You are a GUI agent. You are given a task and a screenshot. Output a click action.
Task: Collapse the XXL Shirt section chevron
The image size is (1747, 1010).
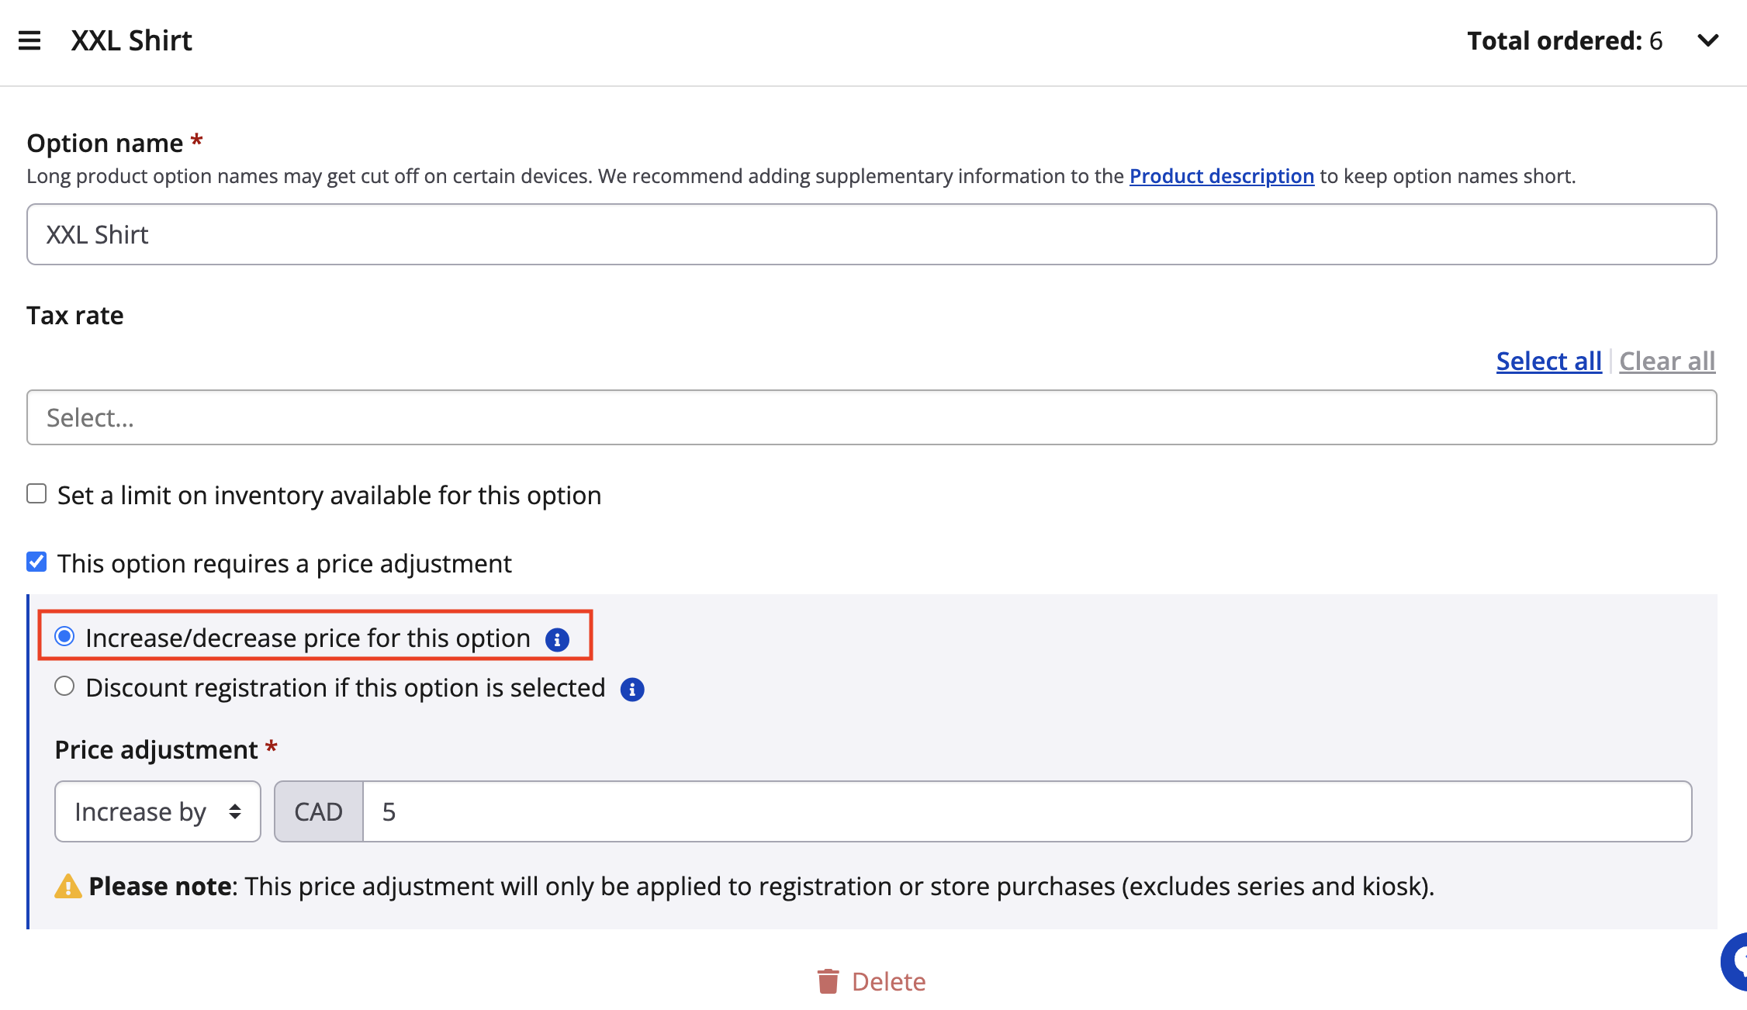tap(1707, 40)
